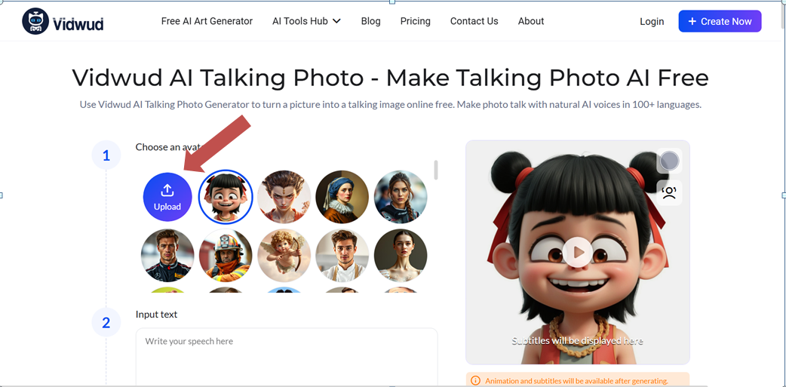Click the orange notice info icon
The width and height of the screenshot is (786, 387).
(x=476, y=380)
